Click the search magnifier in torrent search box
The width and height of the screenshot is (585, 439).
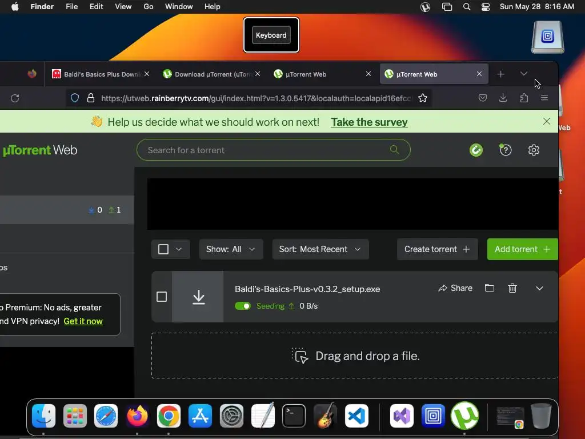394,150
